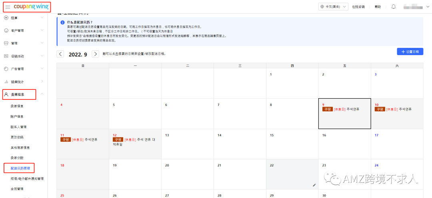Viewport: 432px width, 198px height.
Task: Click the 쿠팡 tag on September 12
Action: [x=118, y=139]
